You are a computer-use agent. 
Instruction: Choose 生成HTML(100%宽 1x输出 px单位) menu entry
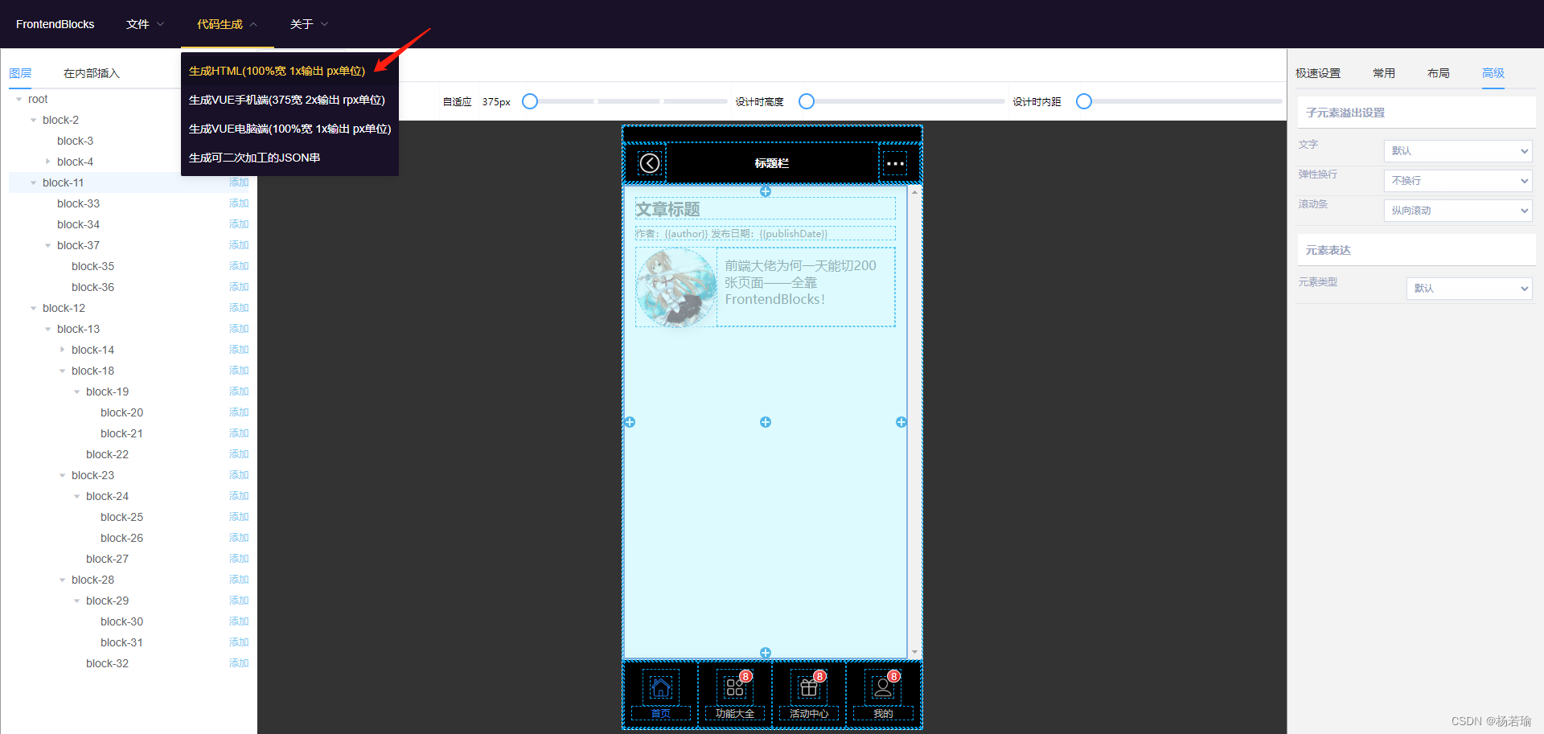tap(277, 71)
